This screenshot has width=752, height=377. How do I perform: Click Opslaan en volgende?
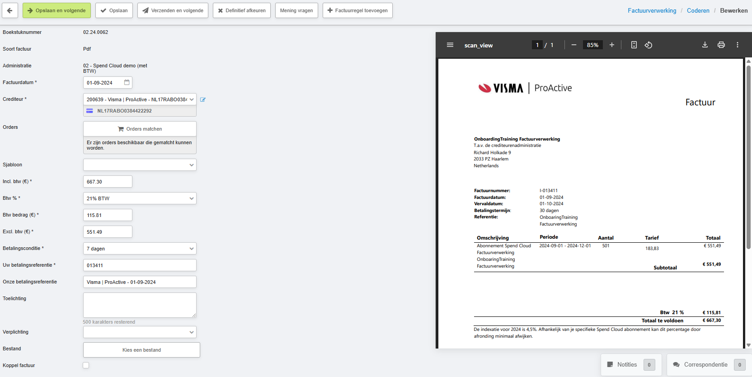point(56,10)
